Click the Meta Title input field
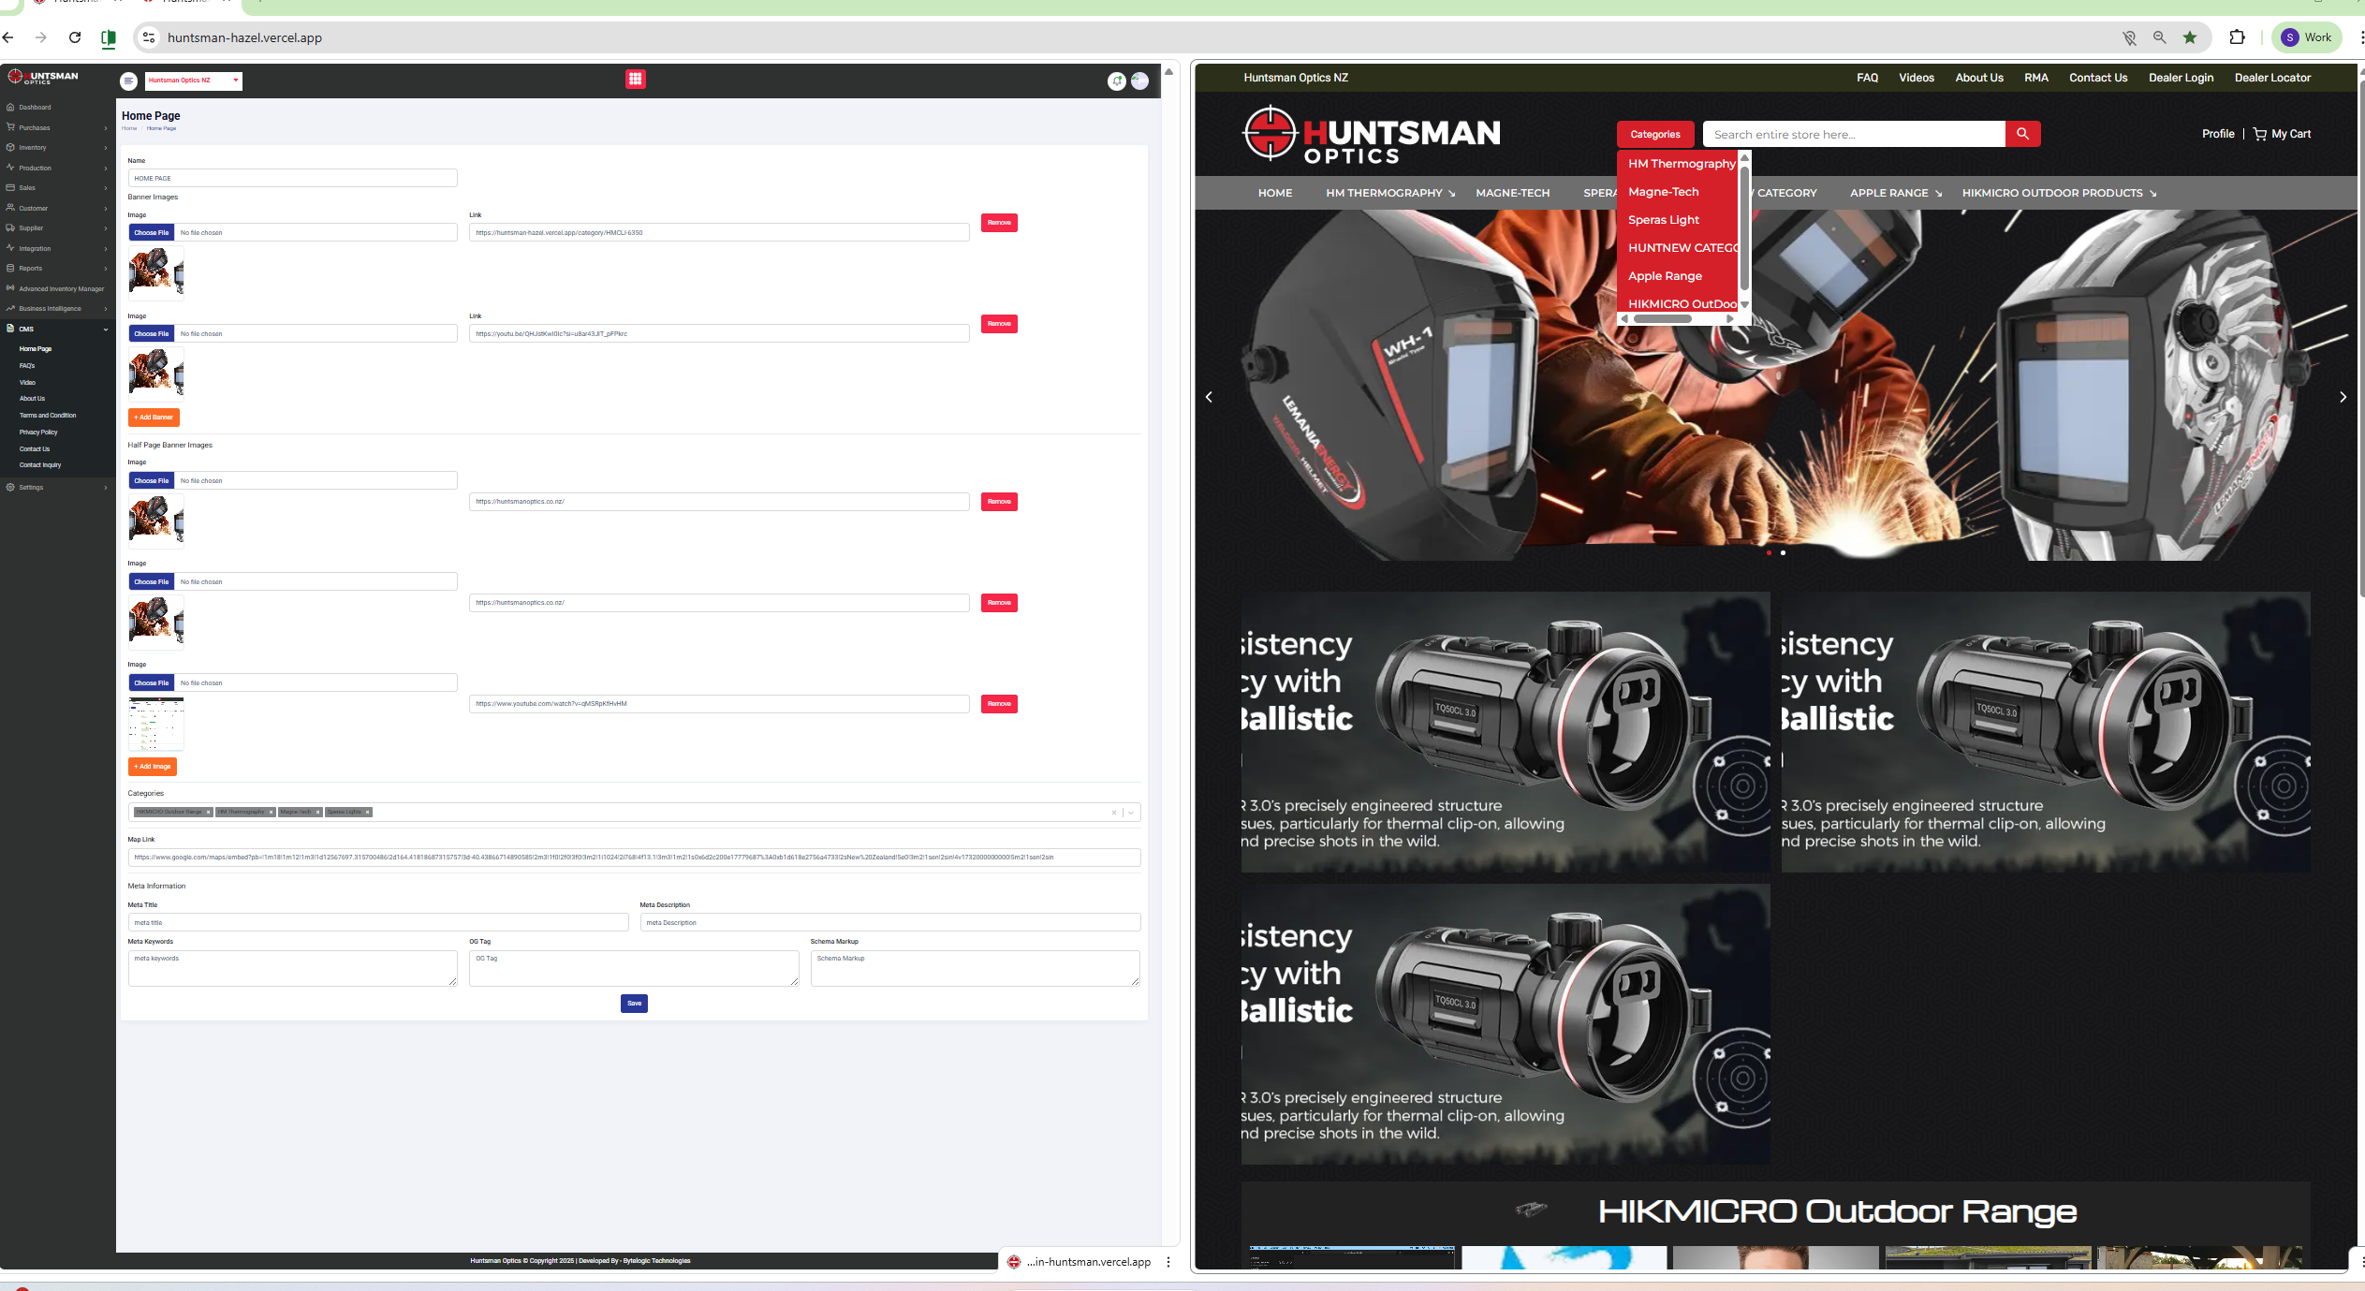The image size is (2365, 1291). (377, 923)
